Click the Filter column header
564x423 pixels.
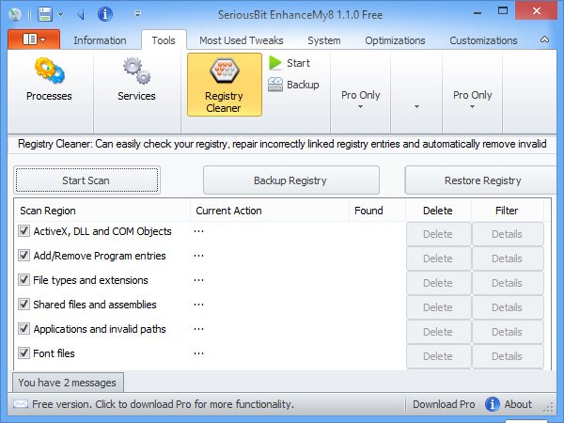(x=507, y=211)
